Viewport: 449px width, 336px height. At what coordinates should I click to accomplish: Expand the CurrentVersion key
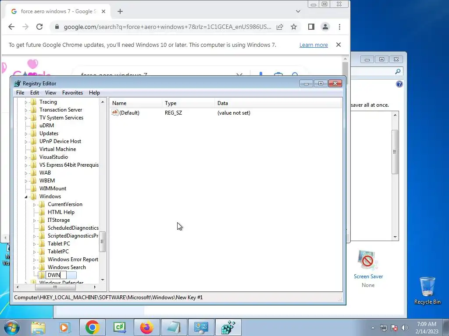point(34,205)
